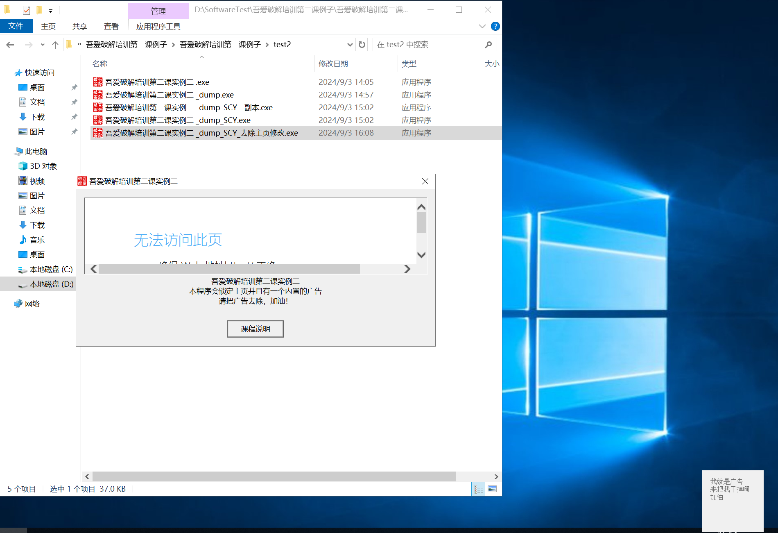Click new folder icon in title bar

[39, 10]
